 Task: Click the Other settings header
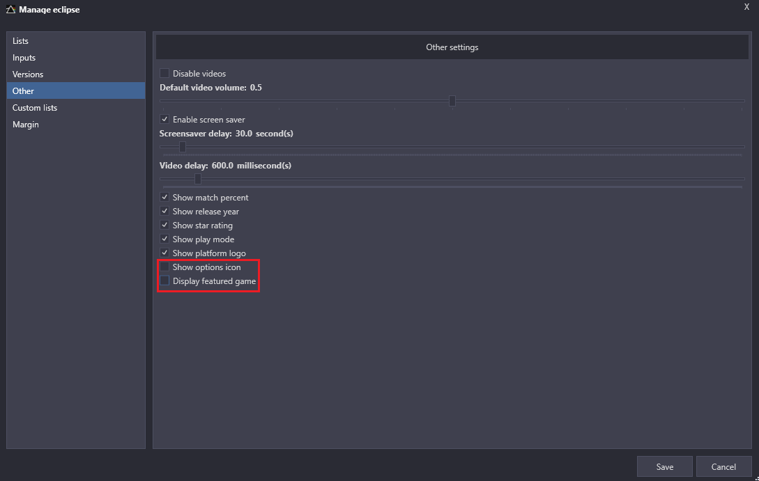(452, 47)
